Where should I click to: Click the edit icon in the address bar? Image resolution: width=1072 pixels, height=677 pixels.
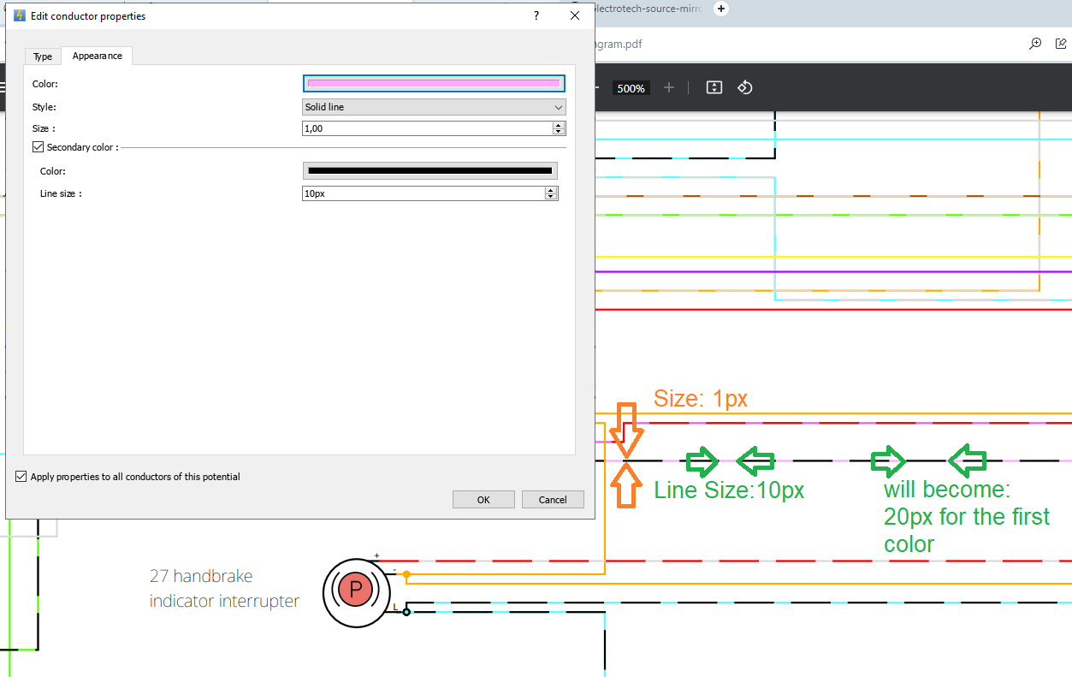click(1062, 44)
